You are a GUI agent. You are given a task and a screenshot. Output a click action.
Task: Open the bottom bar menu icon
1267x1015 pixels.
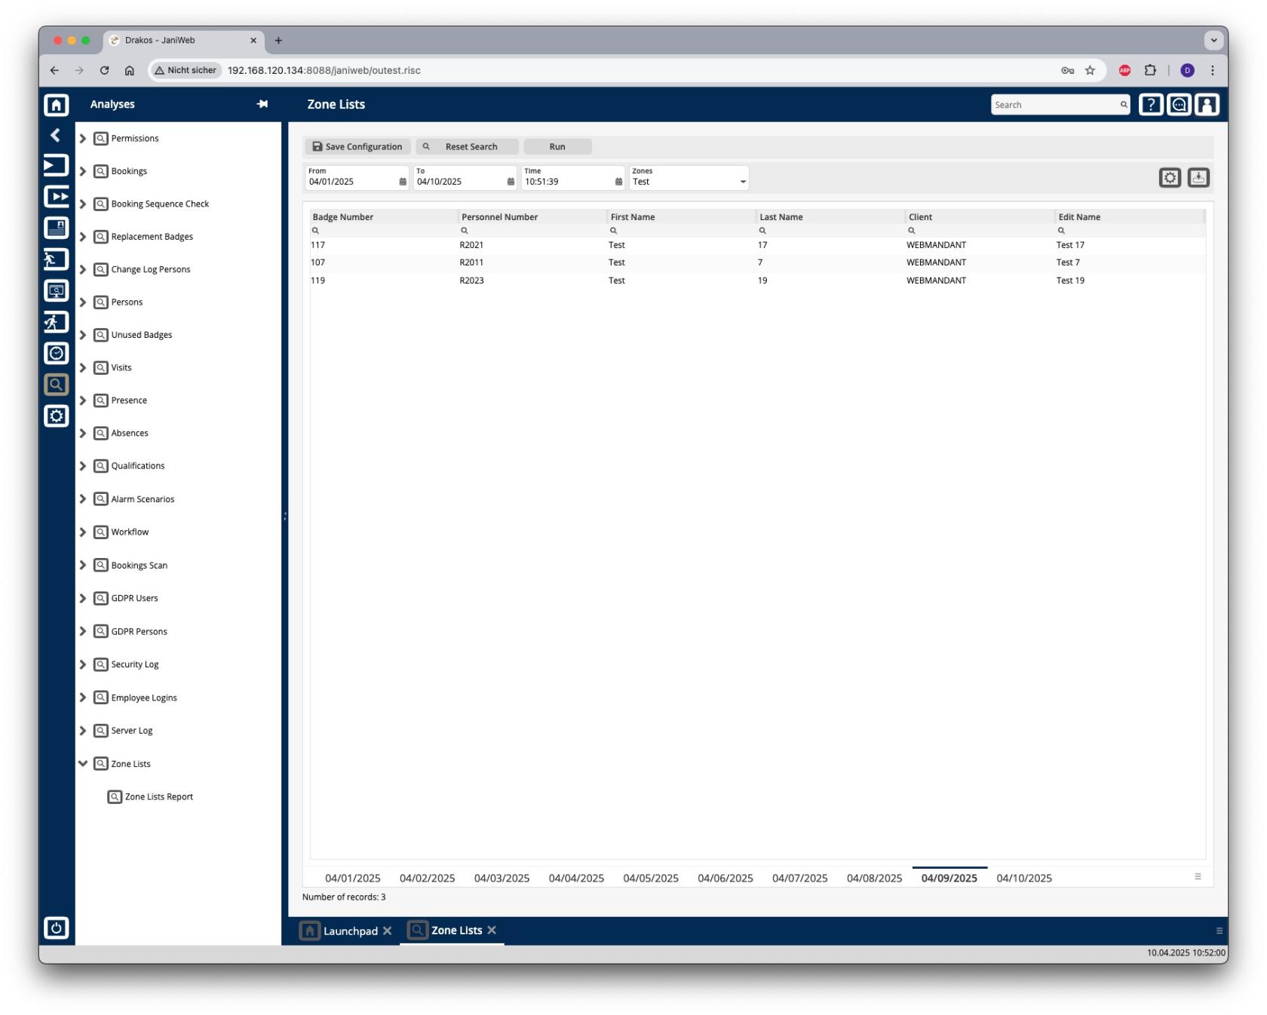[1219, 931]
